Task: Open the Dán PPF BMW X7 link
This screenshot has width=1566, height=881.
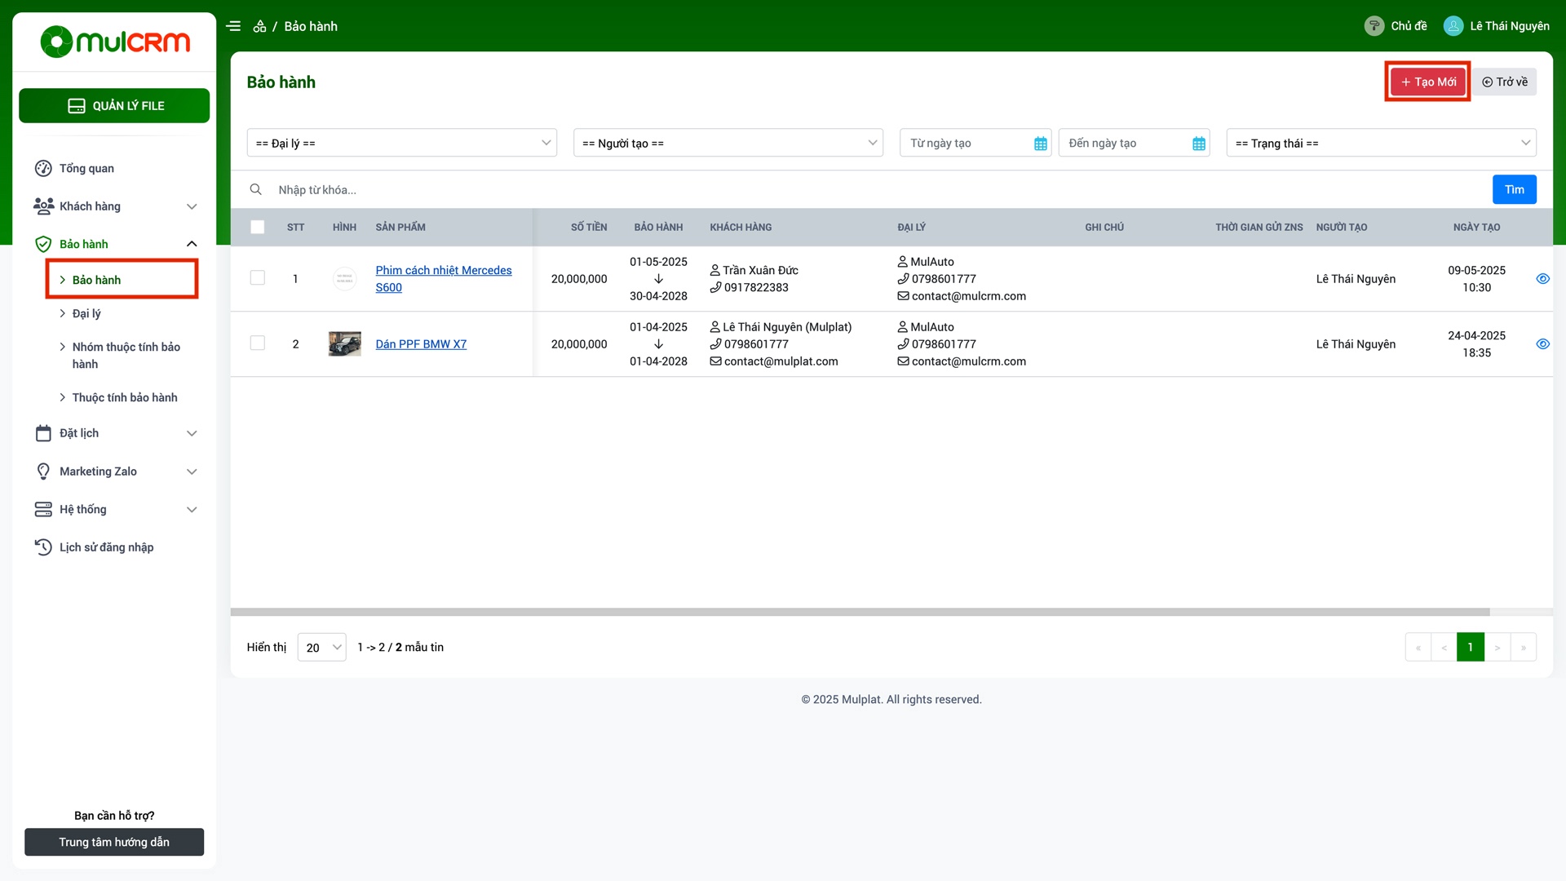Action: (x=421, y=344)
